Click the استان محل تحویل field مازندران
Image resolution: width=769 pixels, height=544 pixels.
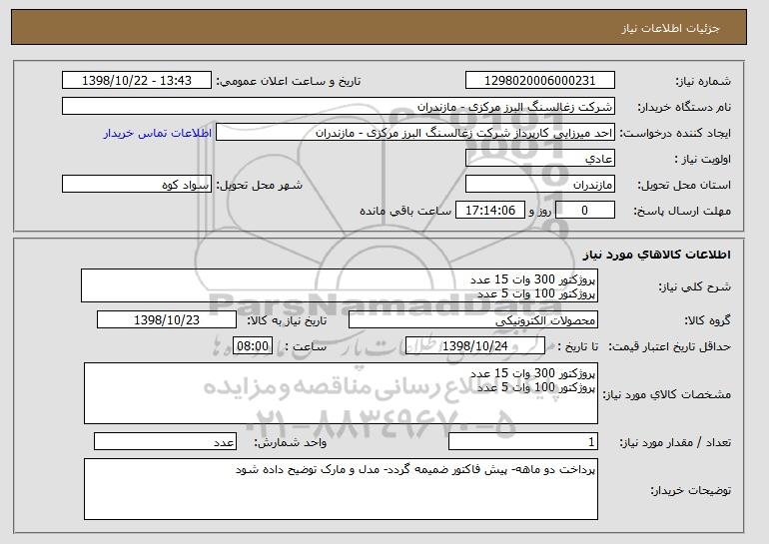coord(540,185)
